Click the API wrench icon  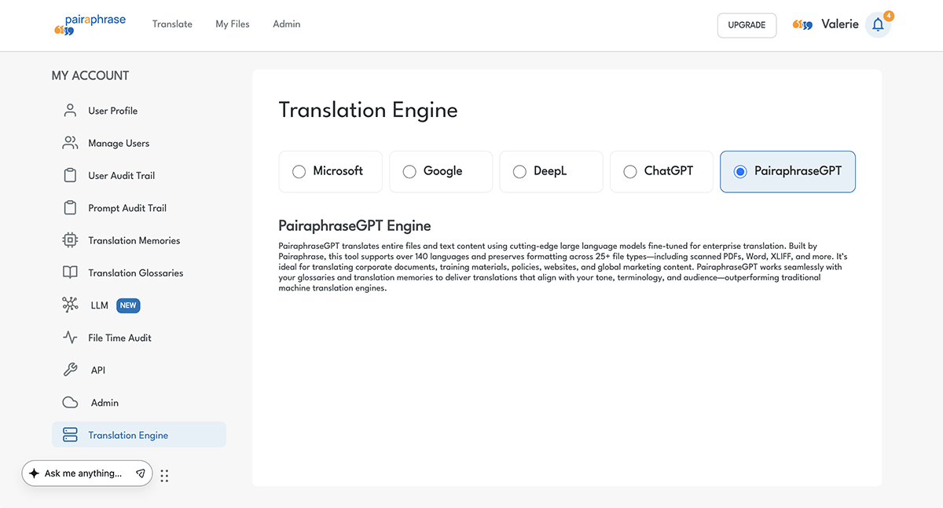[69, 369]
